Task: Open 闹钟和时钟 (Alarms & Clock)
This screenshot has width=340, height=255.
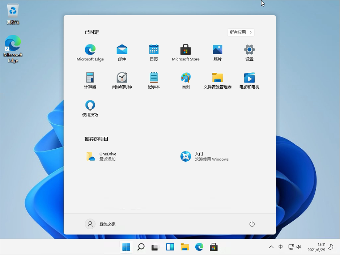Action: click(x=122, y=79)
